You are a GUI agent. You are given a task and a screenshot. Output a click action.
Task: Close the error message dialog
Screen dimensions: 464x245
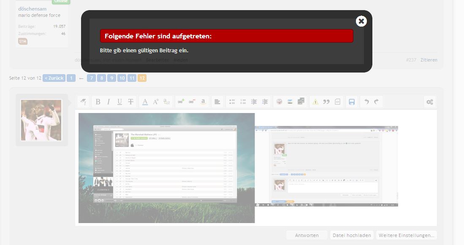tap(361, 21)
